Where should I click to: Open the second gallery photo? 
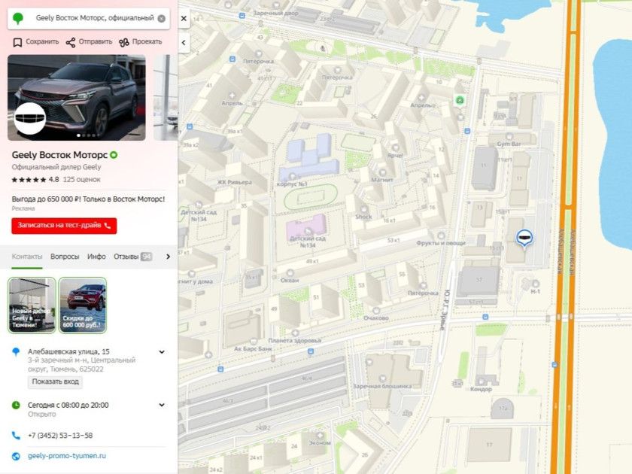pyautogui.click(x=166, y=98)
